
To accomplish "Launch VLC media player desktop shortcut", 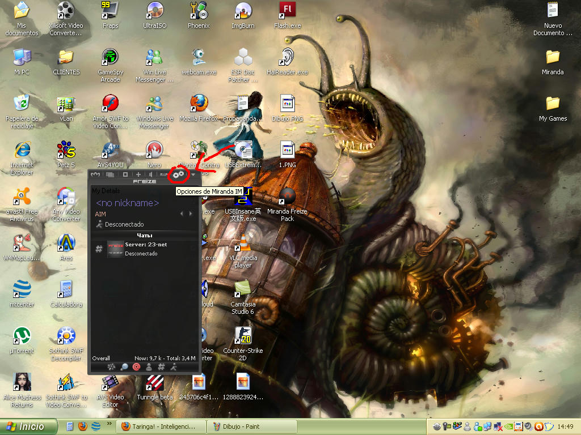I will tap(243, 251).
